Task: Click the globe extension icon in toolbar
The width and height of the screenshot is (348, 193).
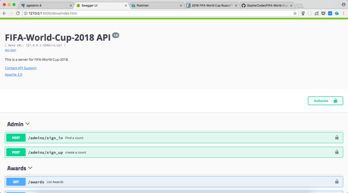Action: point(336,13)
